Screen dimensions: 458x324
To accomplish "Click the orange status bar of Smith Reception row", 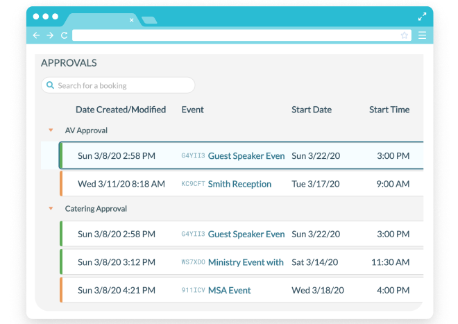I will tap(61, 185).
